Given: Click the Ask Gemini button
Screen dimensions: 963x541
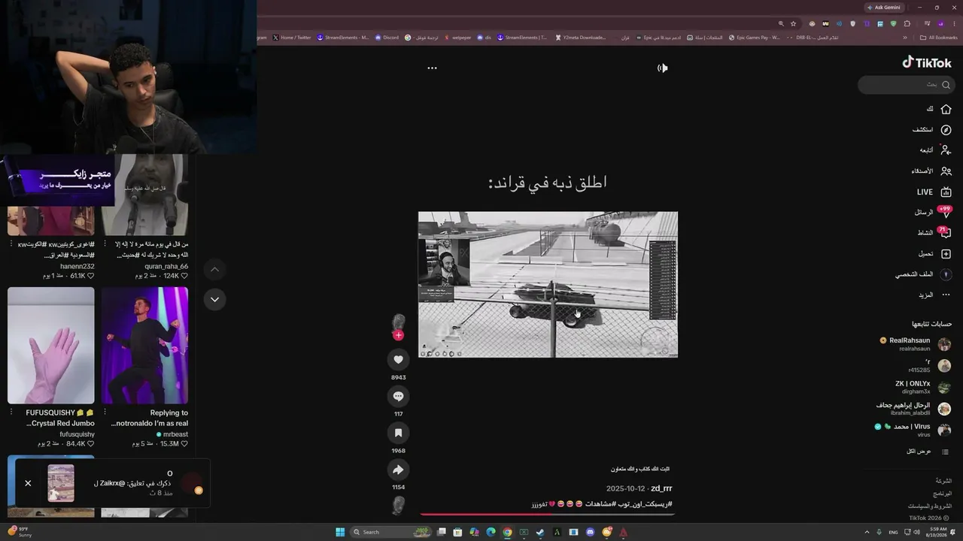Looking at the screenshot, I should click(x=884, y=8).
